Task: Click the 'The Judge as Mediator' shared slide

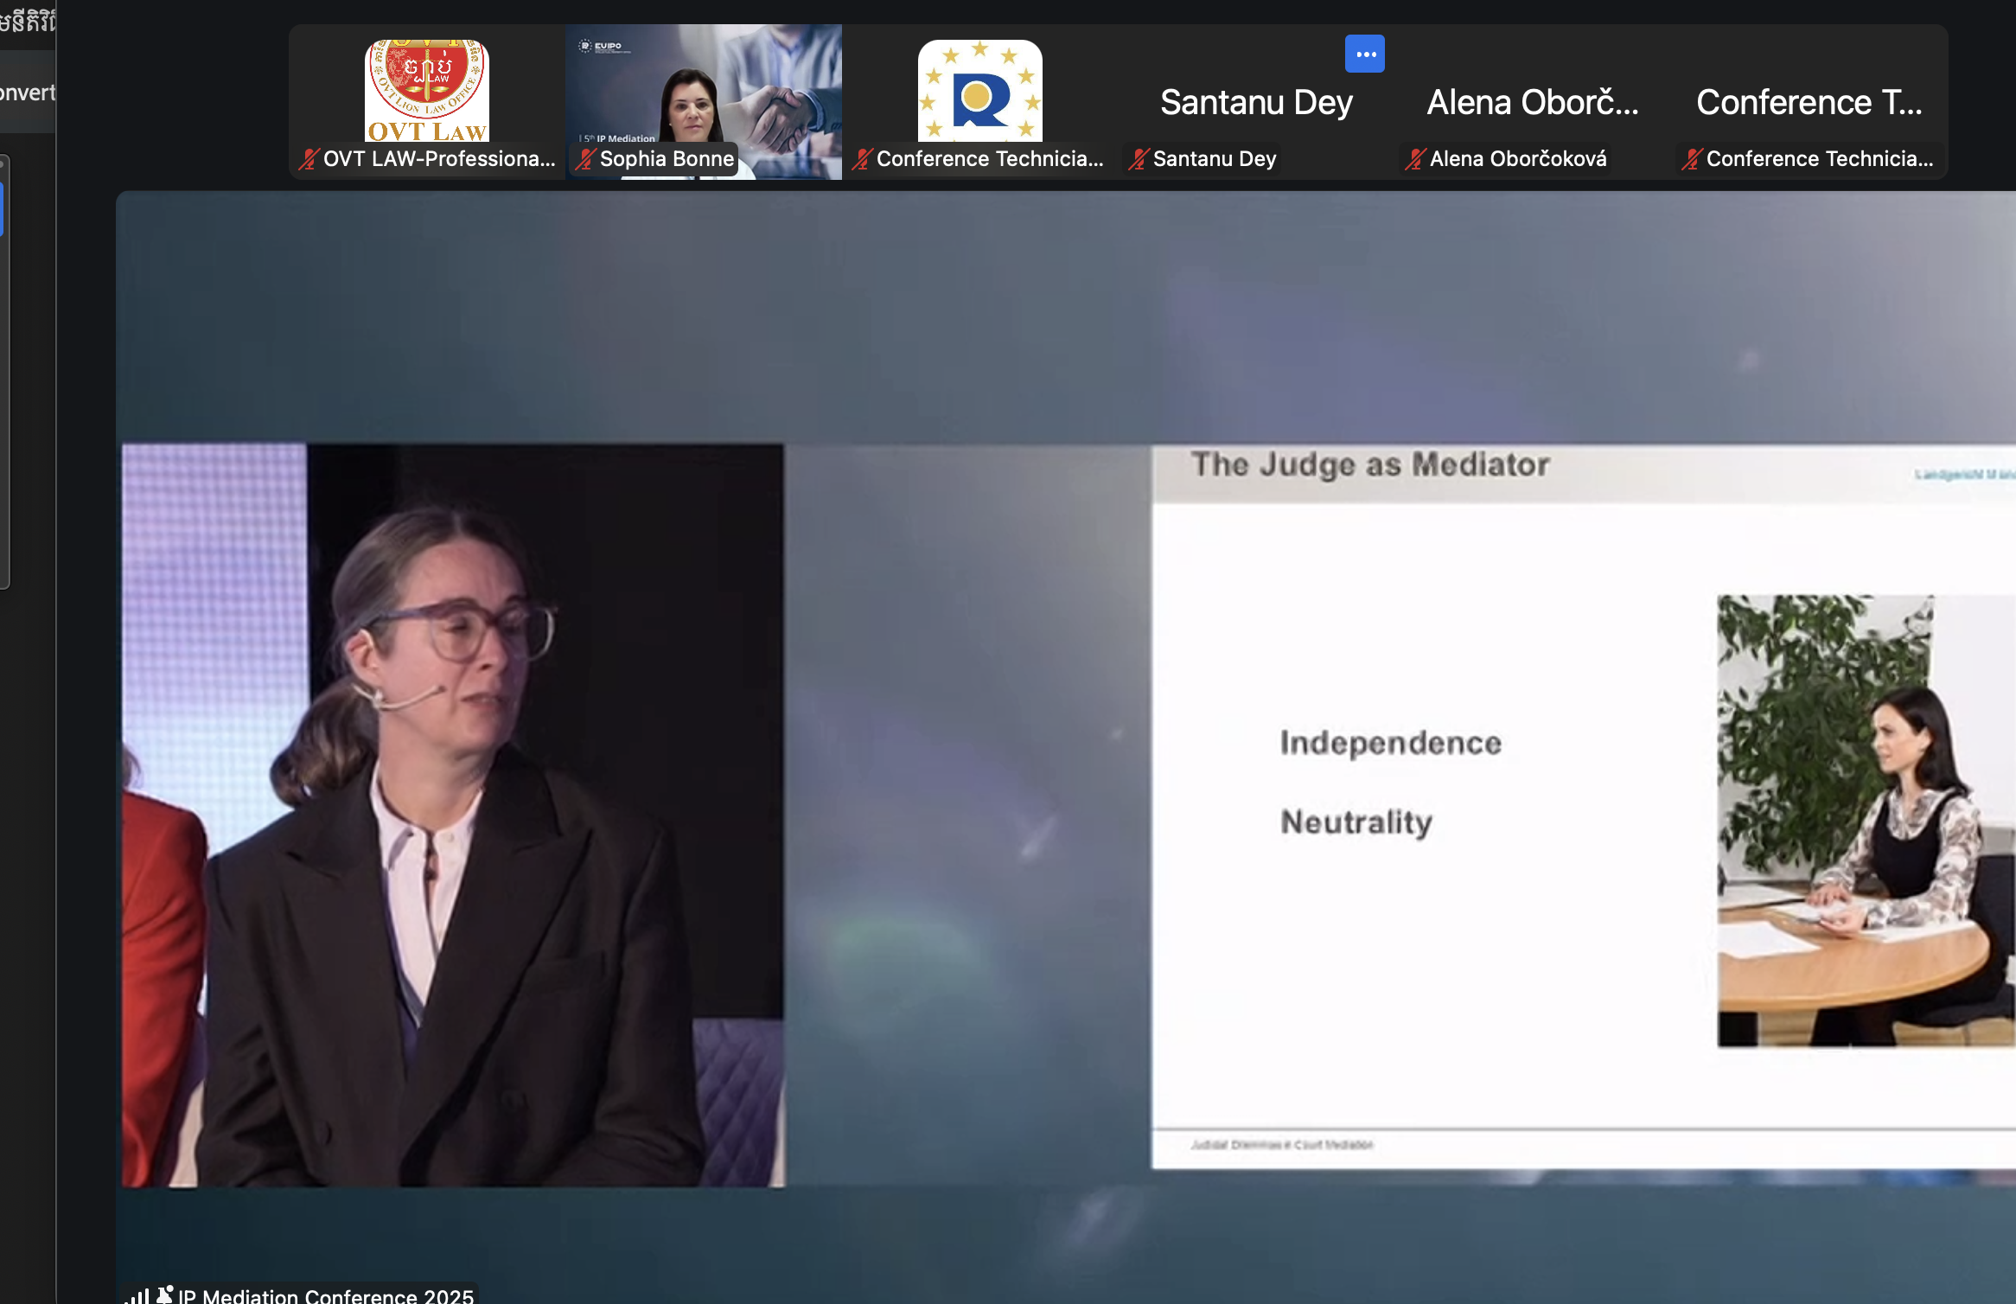Action: (1582, 804)
